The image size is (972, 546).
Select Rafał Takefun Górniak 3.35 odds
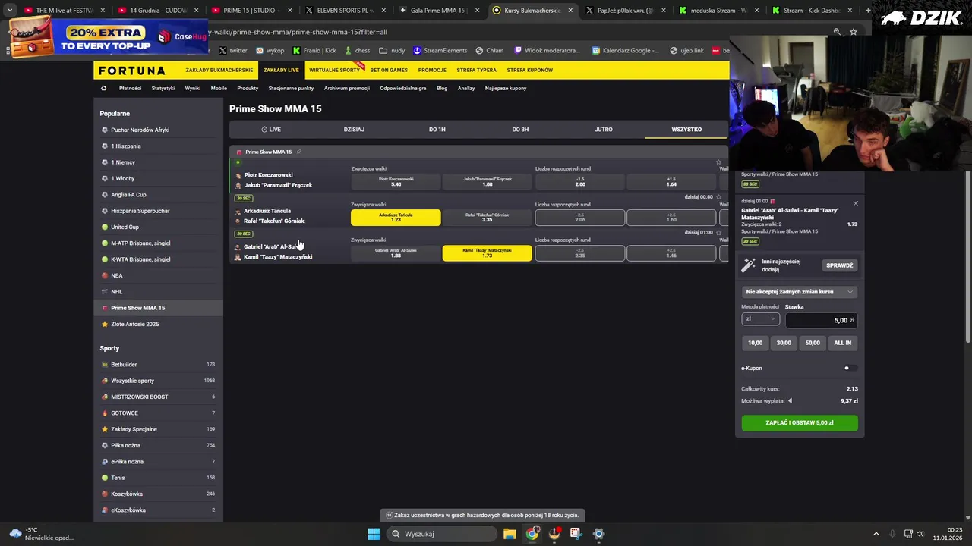click(x=487, y=218)
